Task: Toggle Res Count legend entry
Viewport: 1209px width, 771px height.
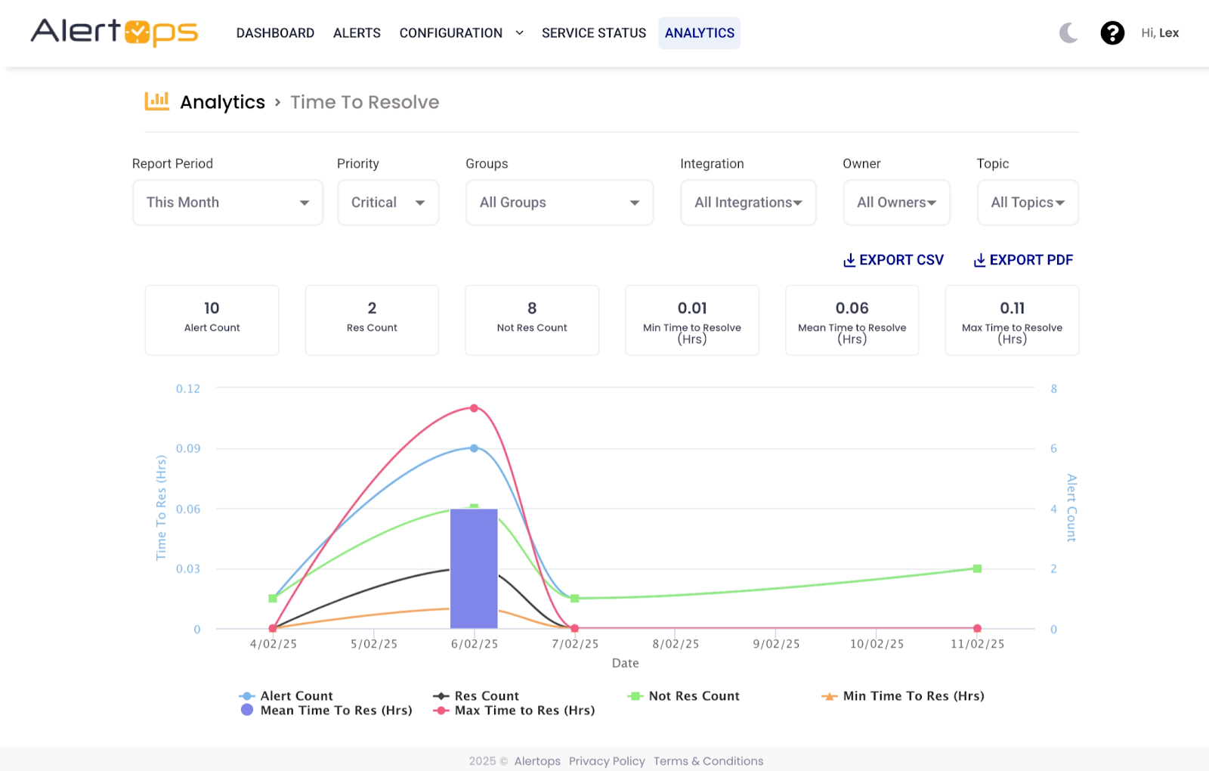Action: [477, 696]
